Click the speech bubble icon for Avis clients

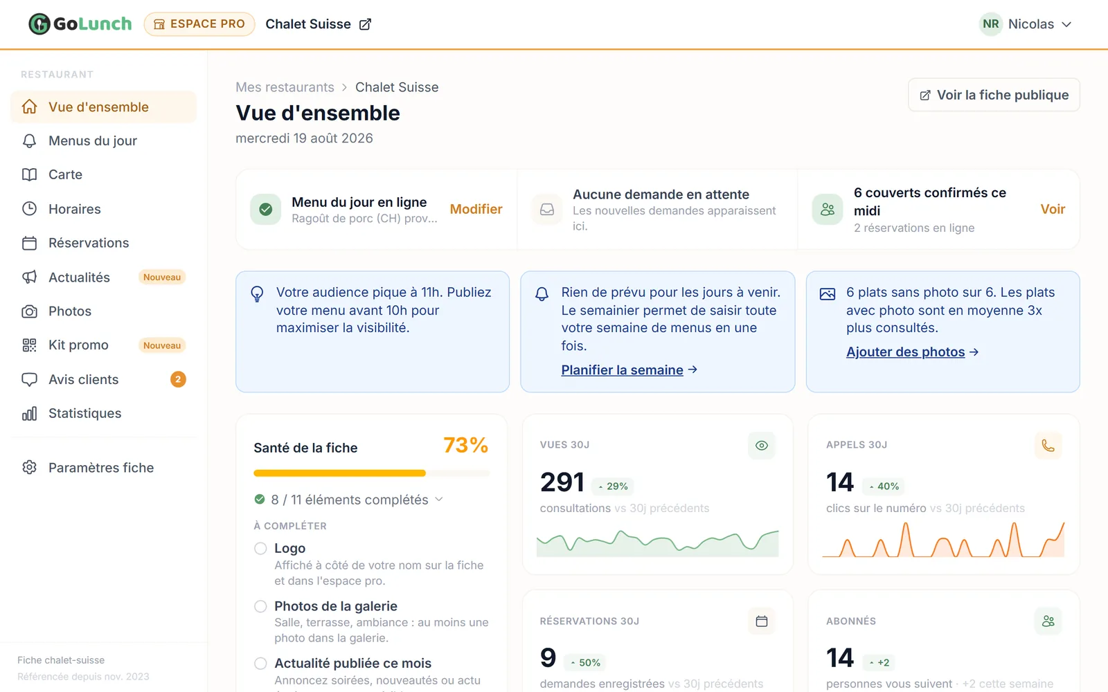[29, 379]
